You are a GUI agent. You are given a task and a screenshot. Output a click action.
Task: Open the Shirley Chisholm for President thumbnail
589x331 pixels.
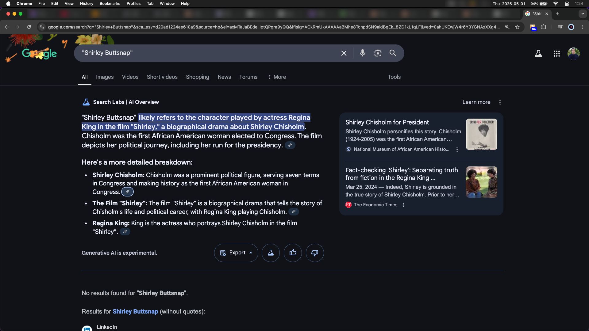coord(481,134)
